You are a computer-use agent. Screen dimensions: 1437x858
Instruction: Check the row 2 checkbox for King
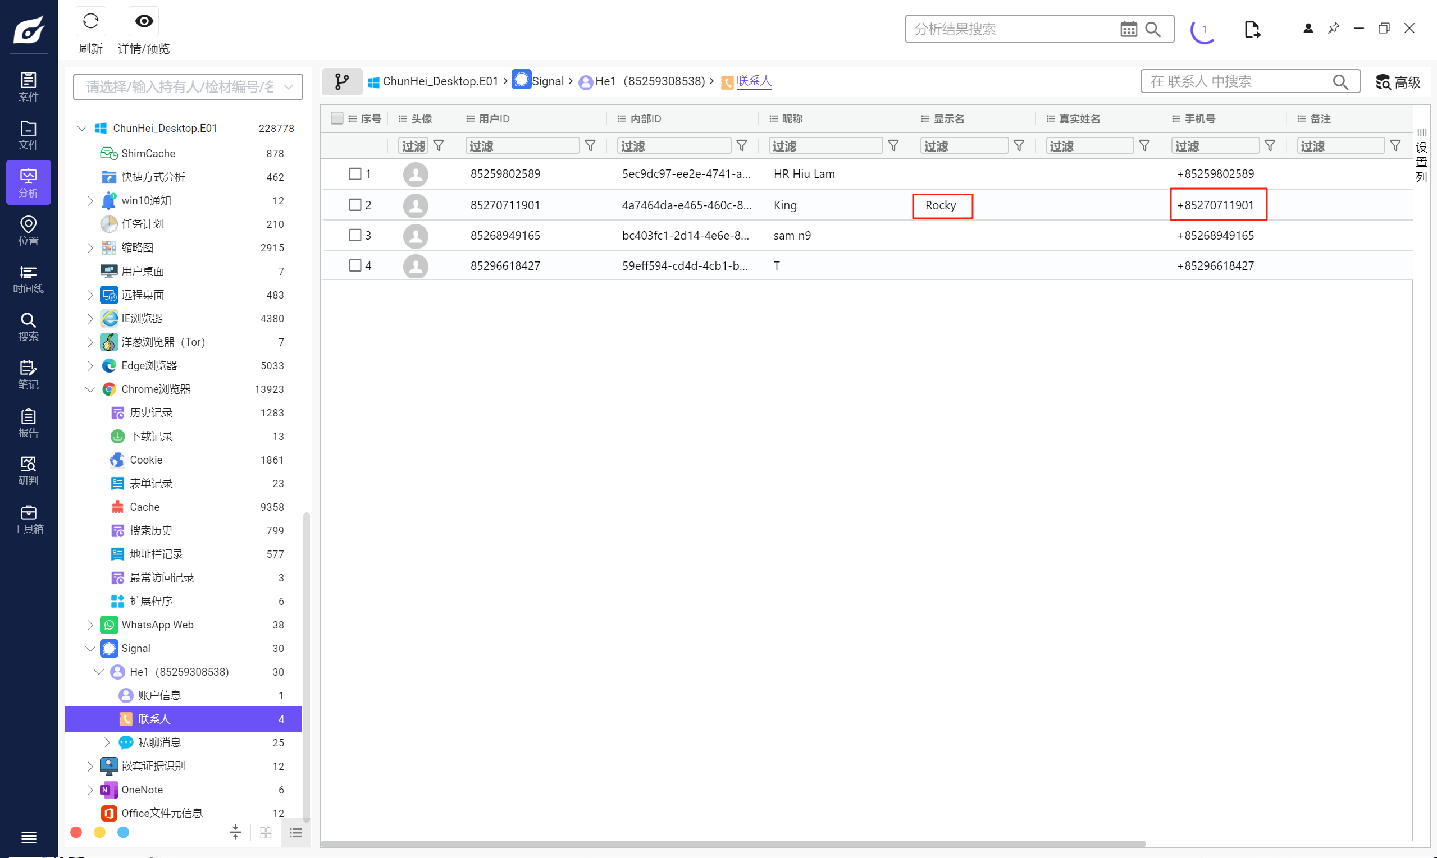tap(355, 205)
